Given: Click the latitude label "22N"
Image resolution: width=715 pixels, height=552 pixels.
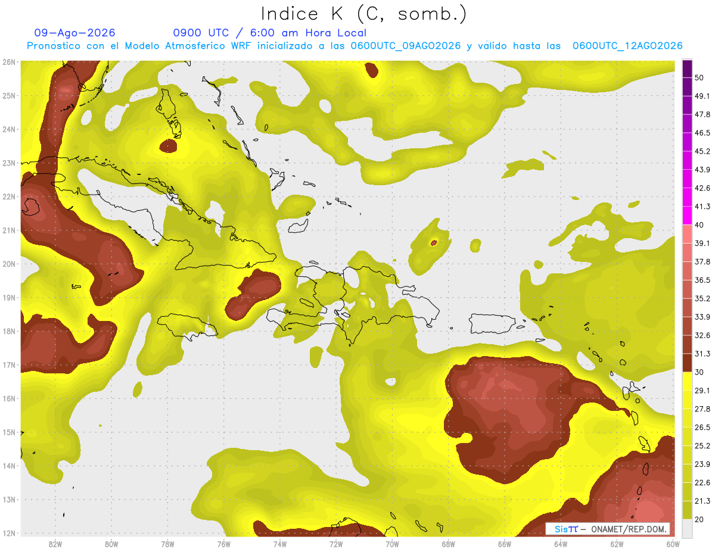Looking at the screenshot, I should click(x=9, y=197).
